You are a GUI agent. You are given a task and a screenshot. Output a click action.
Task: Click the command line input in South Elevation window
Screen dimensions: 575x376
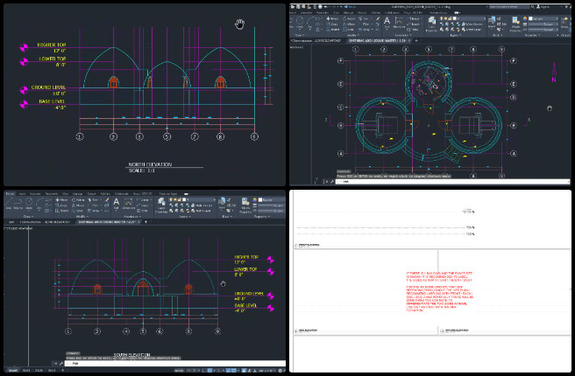[x=175, y=364]
